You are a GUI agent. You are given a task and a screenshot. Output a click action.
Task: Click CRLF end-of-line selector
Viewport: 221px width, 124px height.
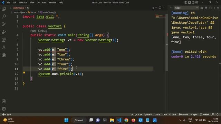(x=165, y=115)
